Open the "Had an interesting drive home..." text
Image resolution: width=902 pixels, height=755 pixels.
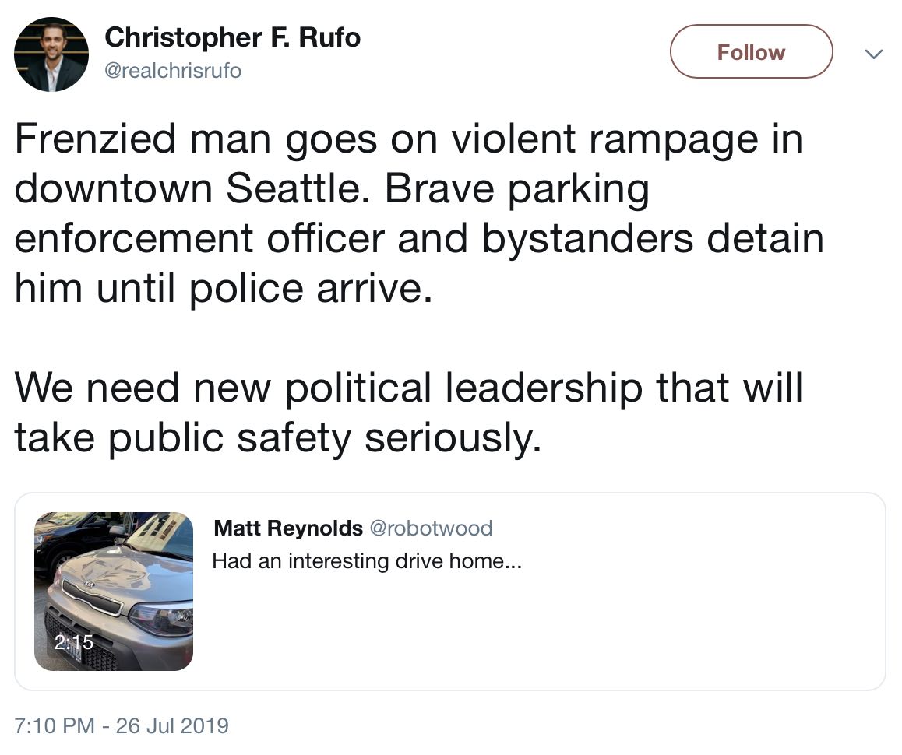pyautogui.click(x=367, y=560)
